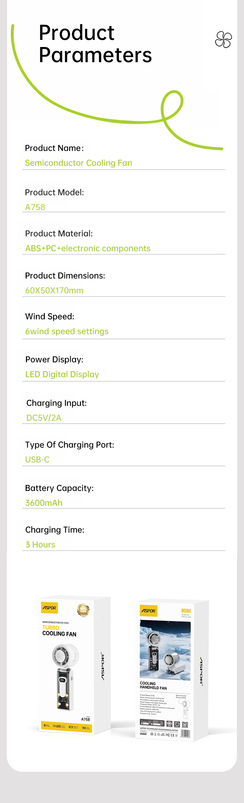The image size is (244, 803).
Task: Click the 60X50X170mm dimensions value
Action: pos(54,290)
